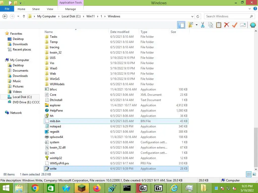Screen dimensions: 258x193
Task: Cut the selection with the scissors icon
Action: [203, 25]
